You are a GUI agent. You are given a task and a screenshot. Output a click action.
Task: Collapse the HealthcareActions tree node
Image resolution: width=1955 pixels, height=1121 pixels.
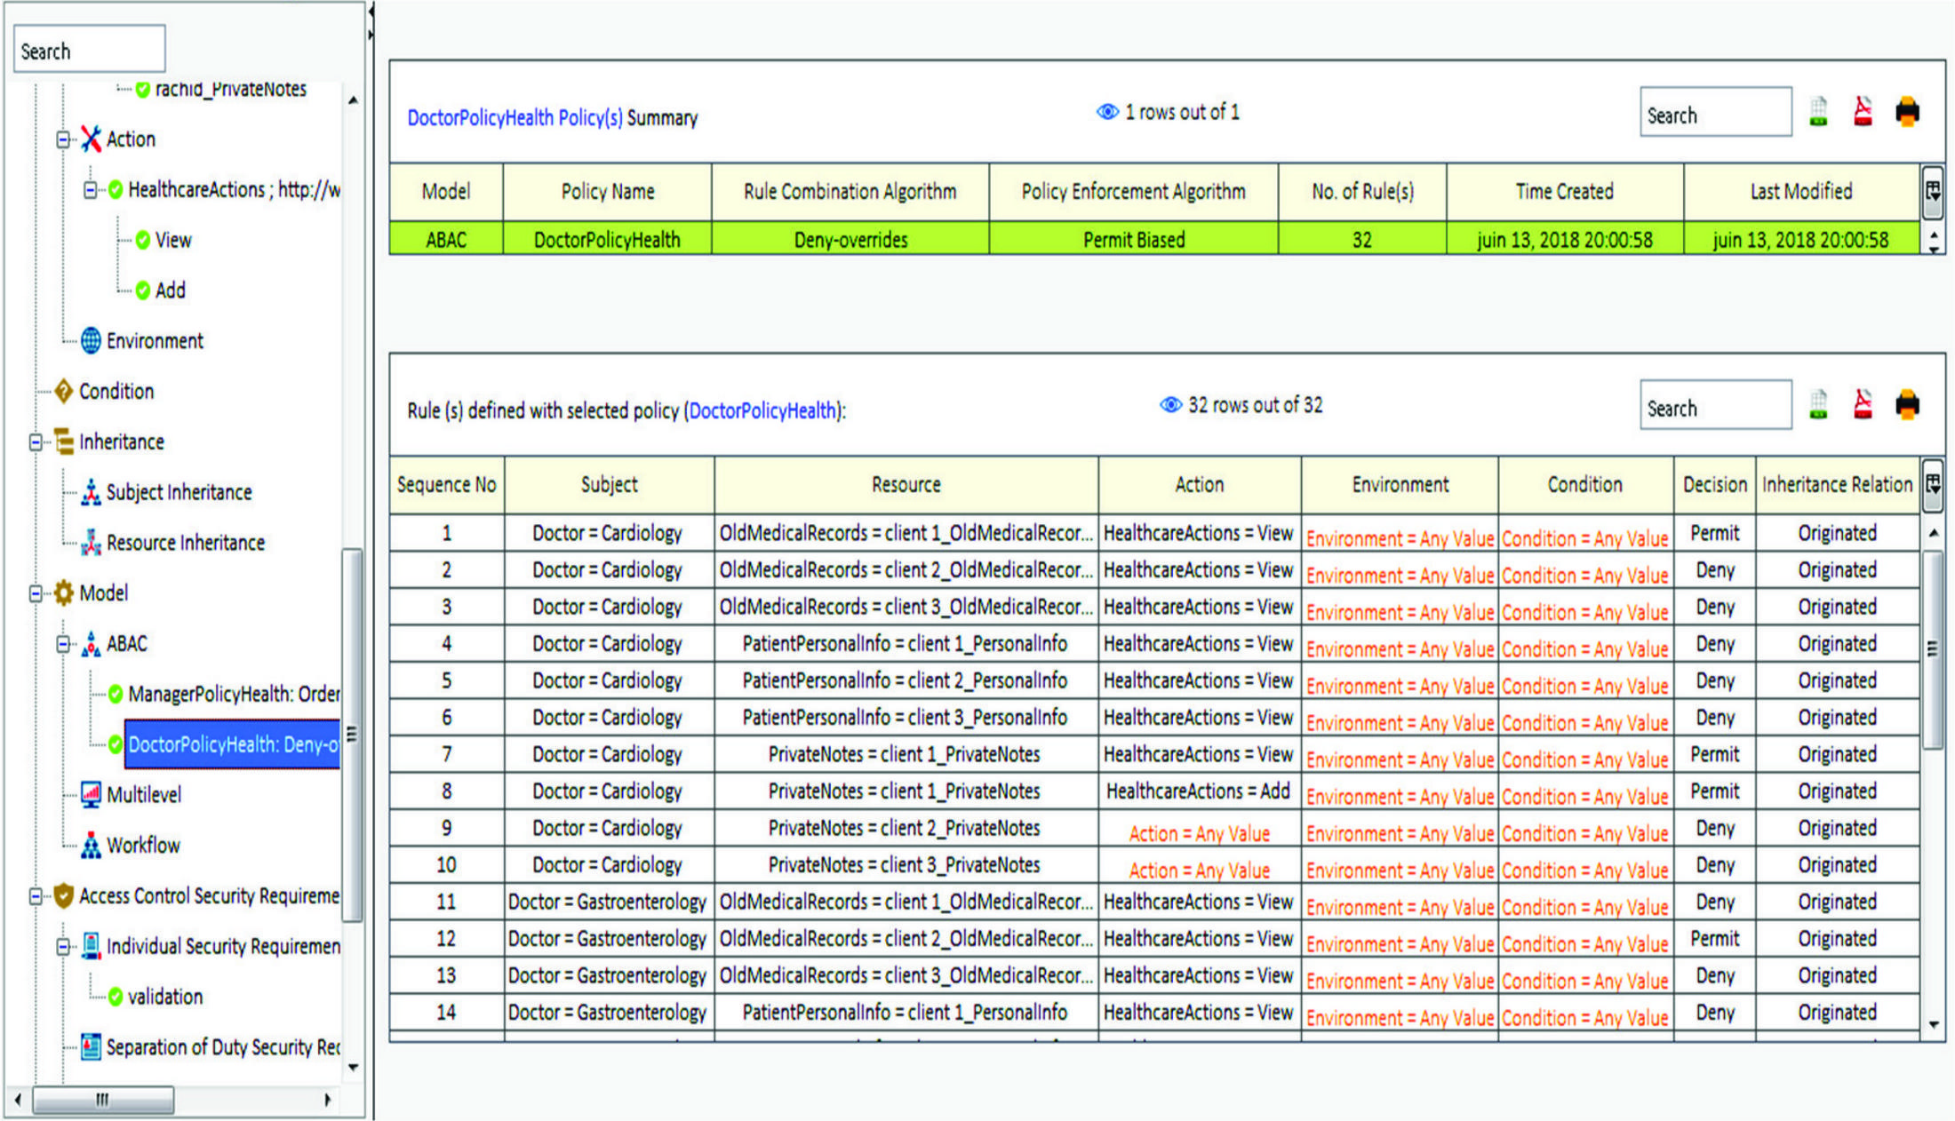pyautogui.click(x=91, y=189)
